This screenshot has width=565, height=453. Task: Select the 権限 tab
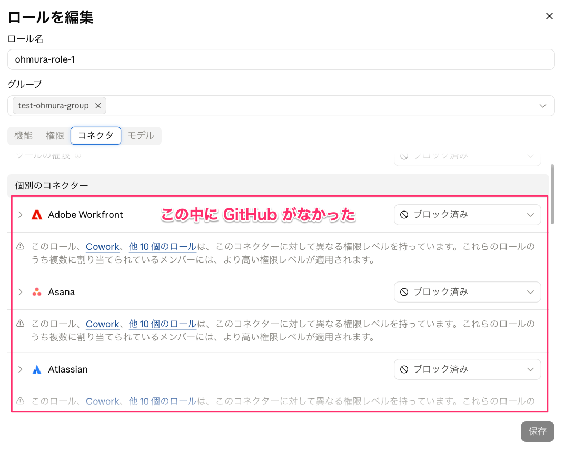pos(55,136)
